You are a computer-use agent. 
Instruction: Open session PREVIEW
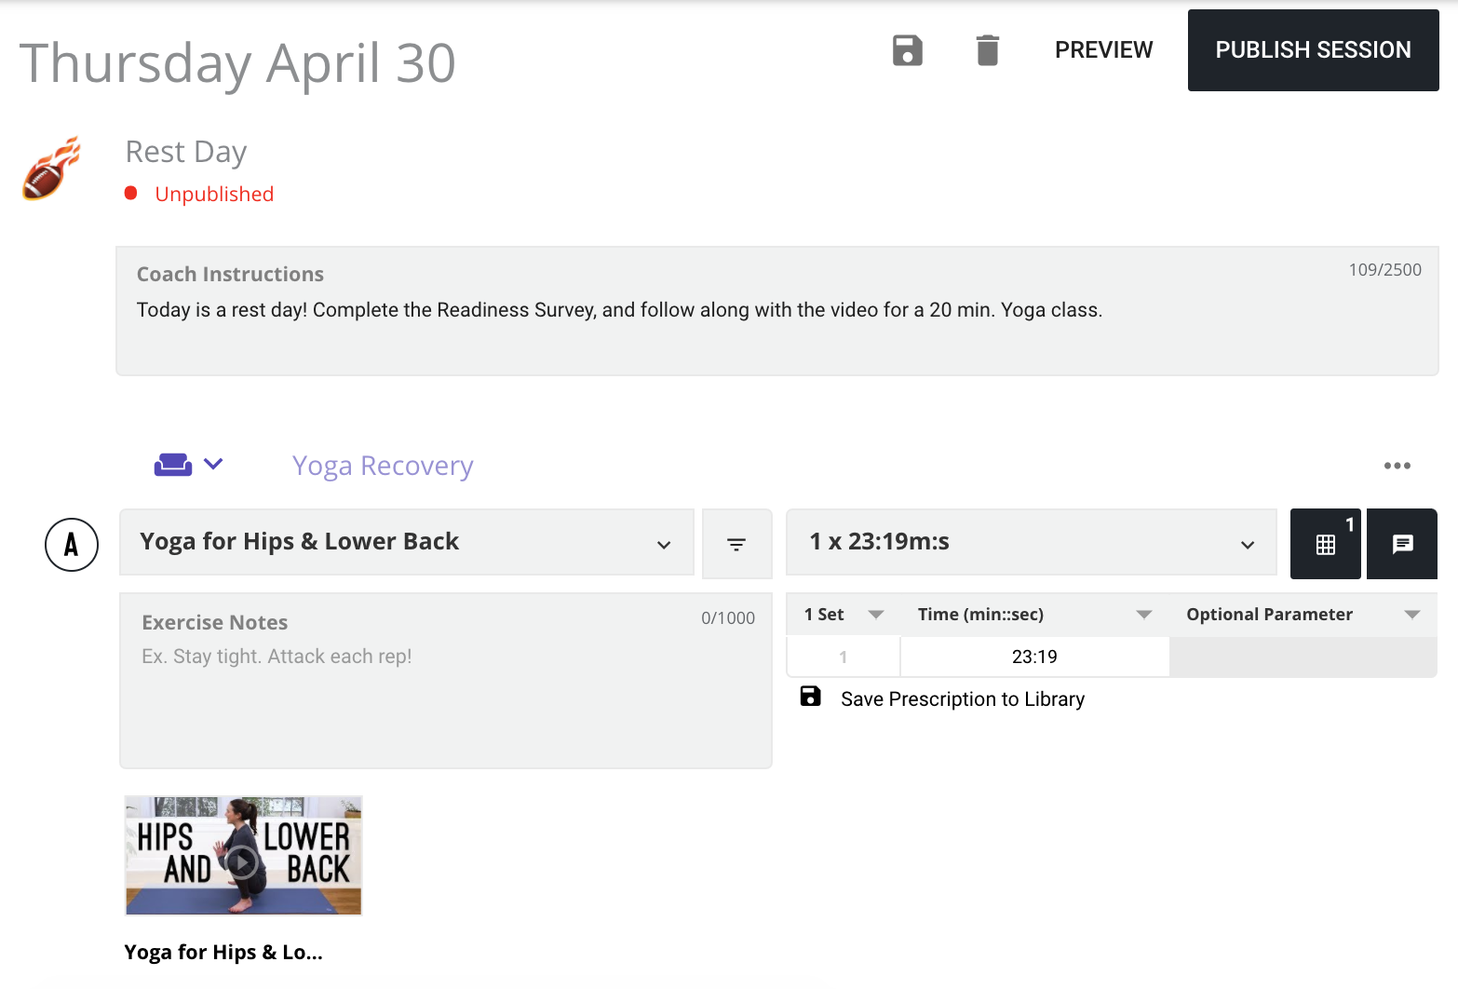(x=1103, y=50)
